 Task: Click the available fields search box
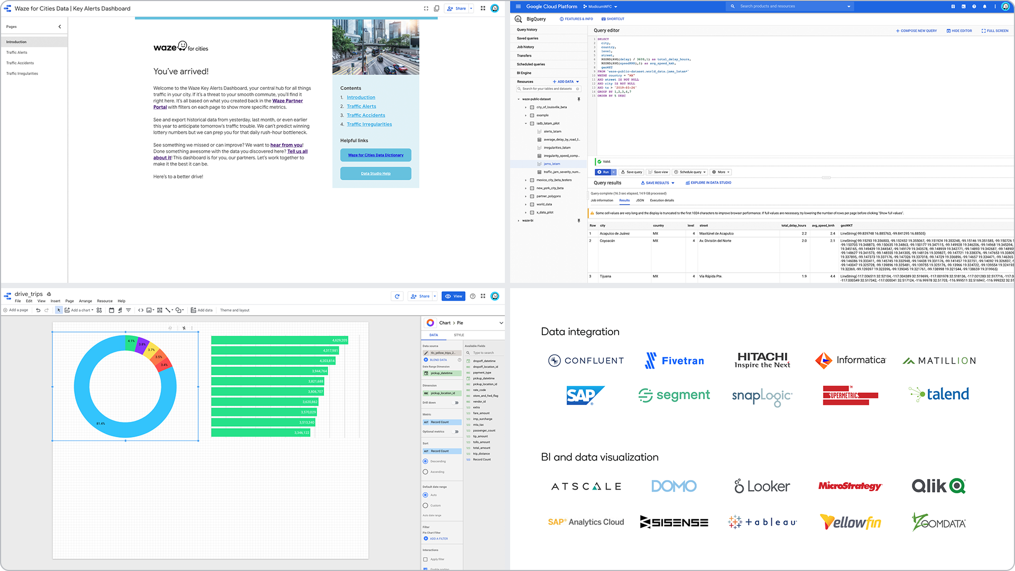(x=484, y=353)
